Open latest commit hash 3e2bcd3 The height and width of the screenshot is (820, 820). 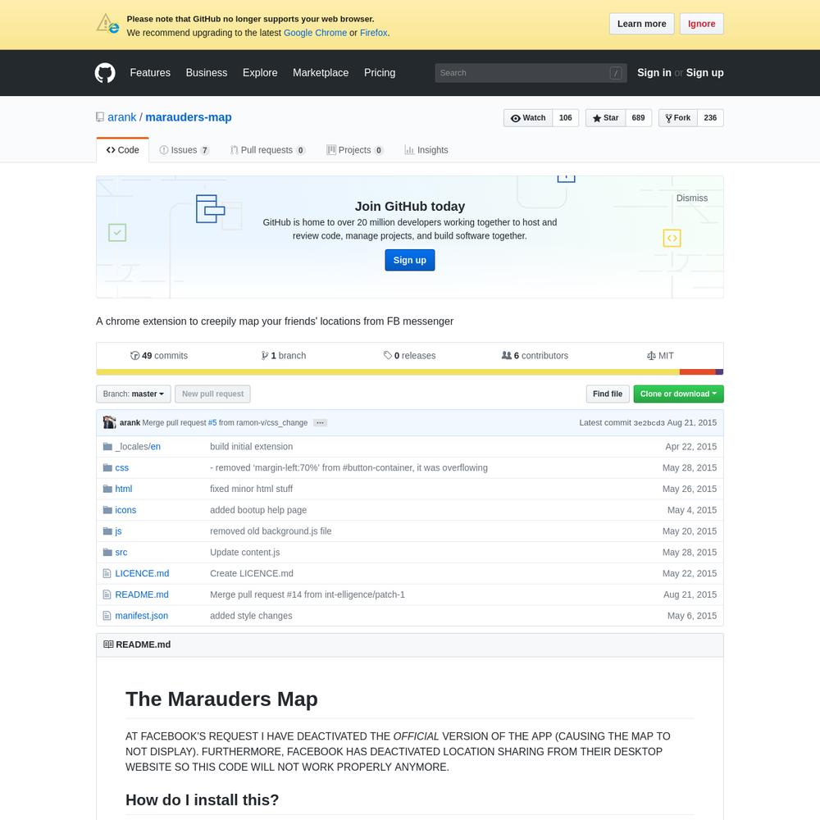(649, 422)
